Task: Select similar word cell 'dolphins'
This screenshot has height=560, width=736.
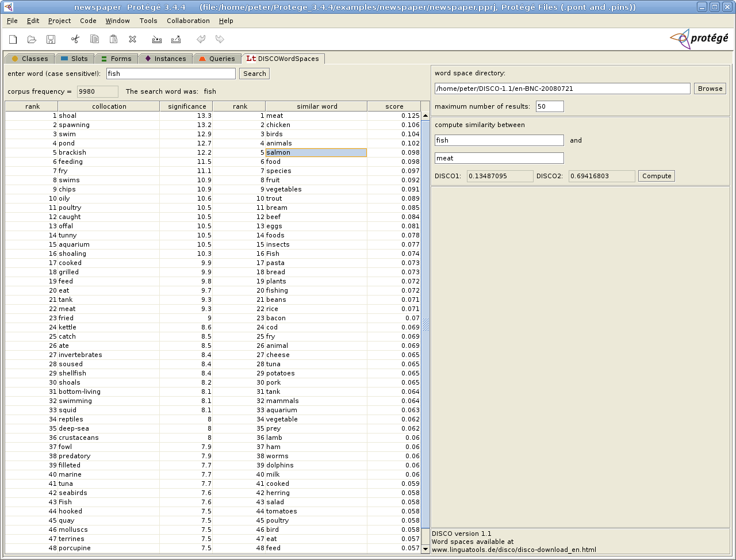Action: [x=316, y=465]
